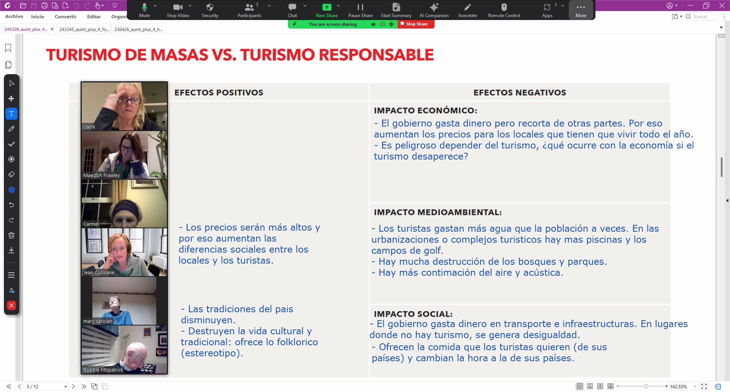Click the page number field 5 / 12
730x392 pixels.
click(46, 386)
